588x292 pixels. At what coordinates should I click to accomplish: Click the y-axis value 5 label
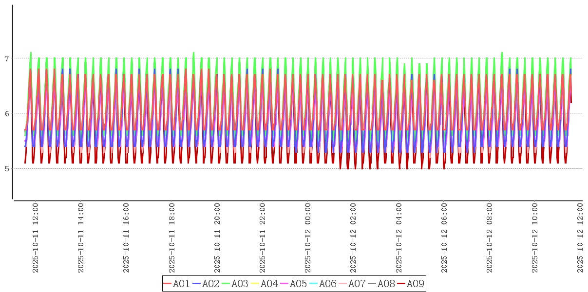point(7,169)
